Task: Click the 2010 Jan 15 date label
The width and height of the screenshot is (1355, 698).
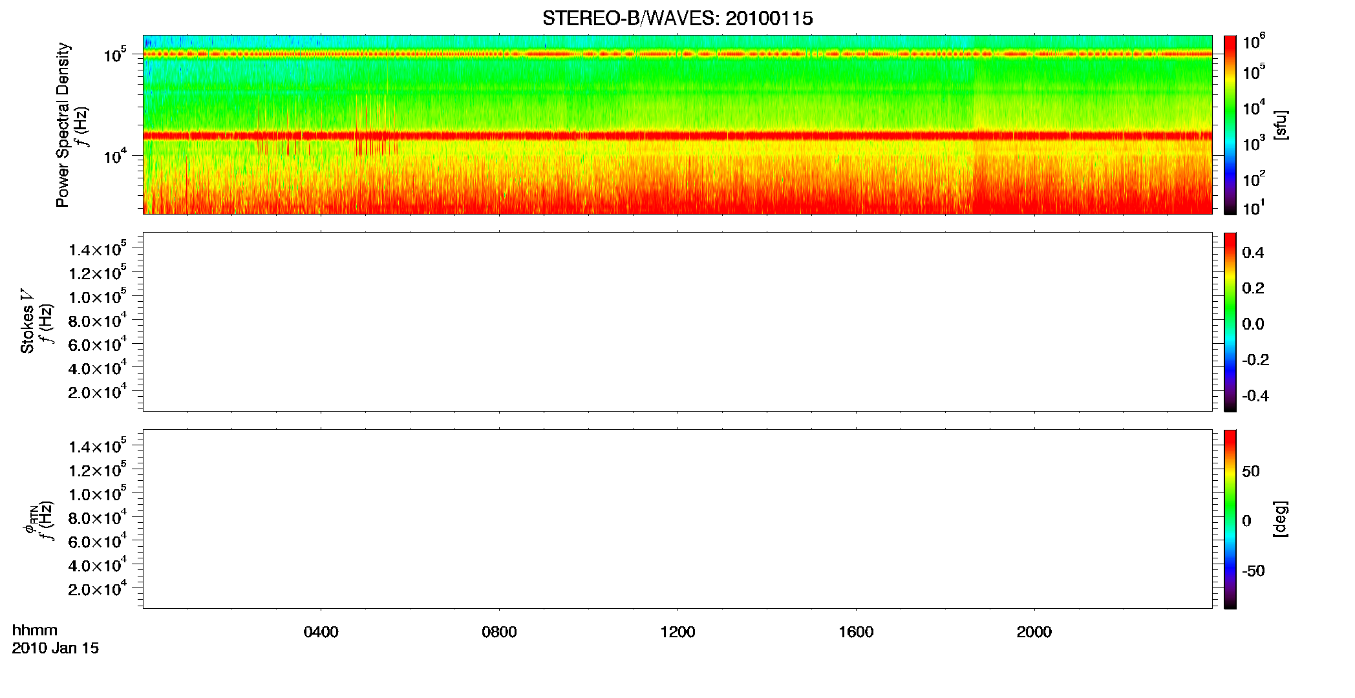Action: point(56,648)
